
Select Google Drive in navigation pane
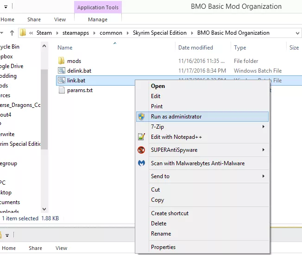click(x=12, y=66)
